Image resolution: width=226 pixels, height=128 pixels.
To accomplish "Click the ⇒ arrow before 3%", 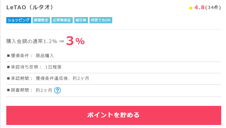I will [62, 42].
